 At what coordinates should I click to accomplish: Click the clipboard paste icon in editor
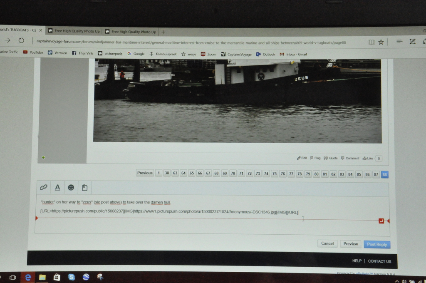point(85,188)
